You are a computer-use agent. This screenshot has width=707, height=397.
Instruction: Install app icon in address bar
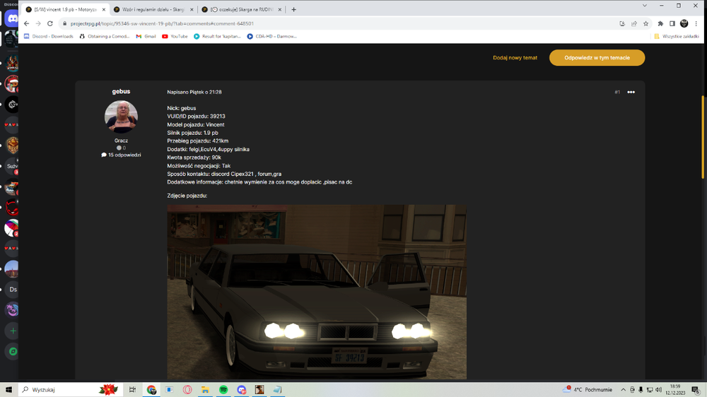(622, 23)
